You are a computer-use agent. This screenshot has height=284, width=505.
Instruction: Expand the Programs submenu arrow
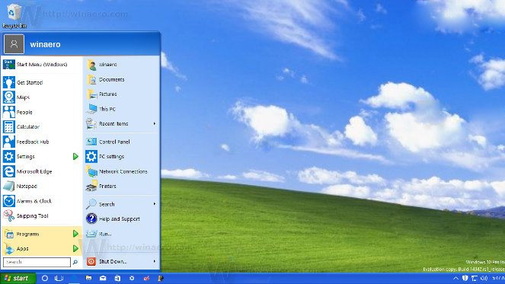(x=75, y=234)
